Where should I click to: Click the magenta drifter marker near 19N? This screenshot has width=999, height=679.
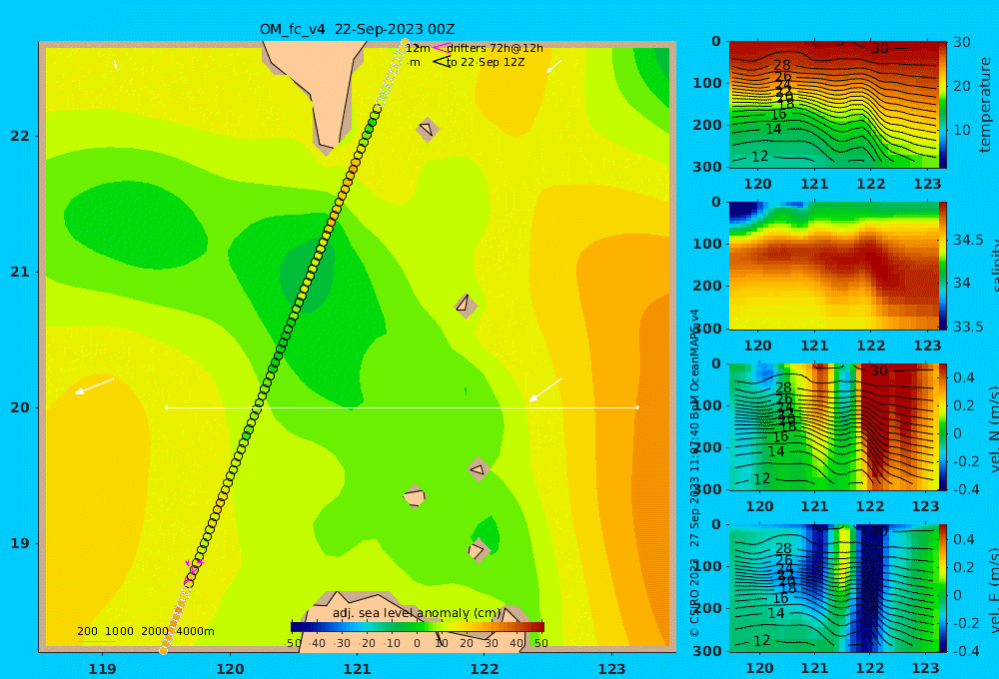(193, 571)
